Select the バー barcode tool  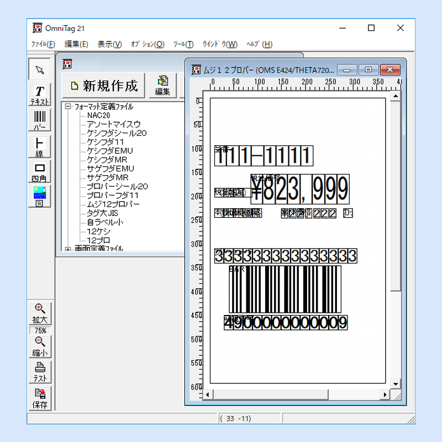coord(40,120)
